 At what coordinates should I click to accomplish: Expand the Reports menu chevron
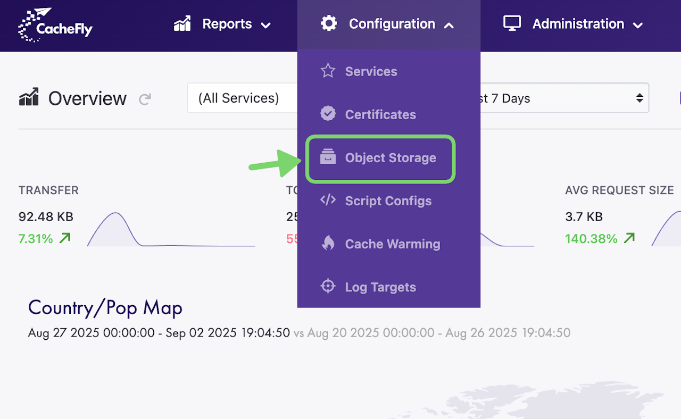(x=265, y=25)
